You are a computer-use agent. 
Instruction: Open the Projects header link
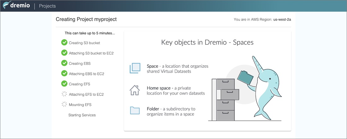[x=47, y=6]
